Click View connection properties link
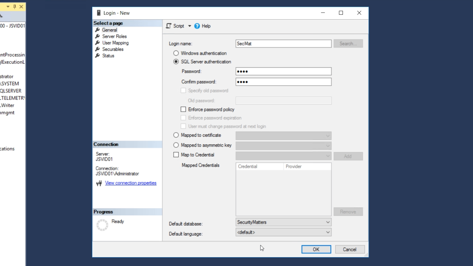This screenshot has width=473, height=266. (130, 183)
